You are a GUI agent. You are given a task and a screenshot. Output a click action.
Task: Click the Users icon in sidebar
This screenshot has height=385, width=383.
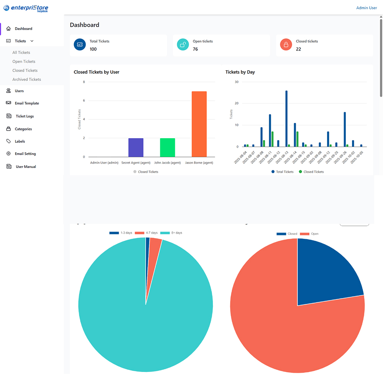tap(8, 91)
